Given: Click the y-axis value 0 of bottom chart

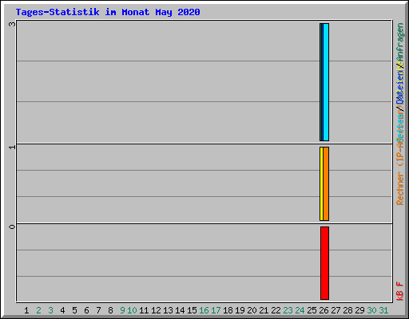Looking at the screenshot, I should 12,226.
